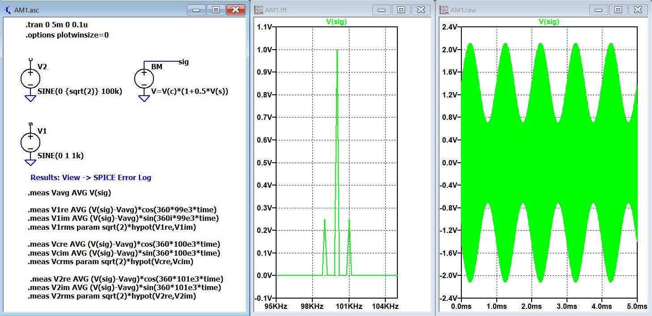Select the V1 voltage source symbol
This screenshot has height=316, width=652.
[x=30, y=143]
